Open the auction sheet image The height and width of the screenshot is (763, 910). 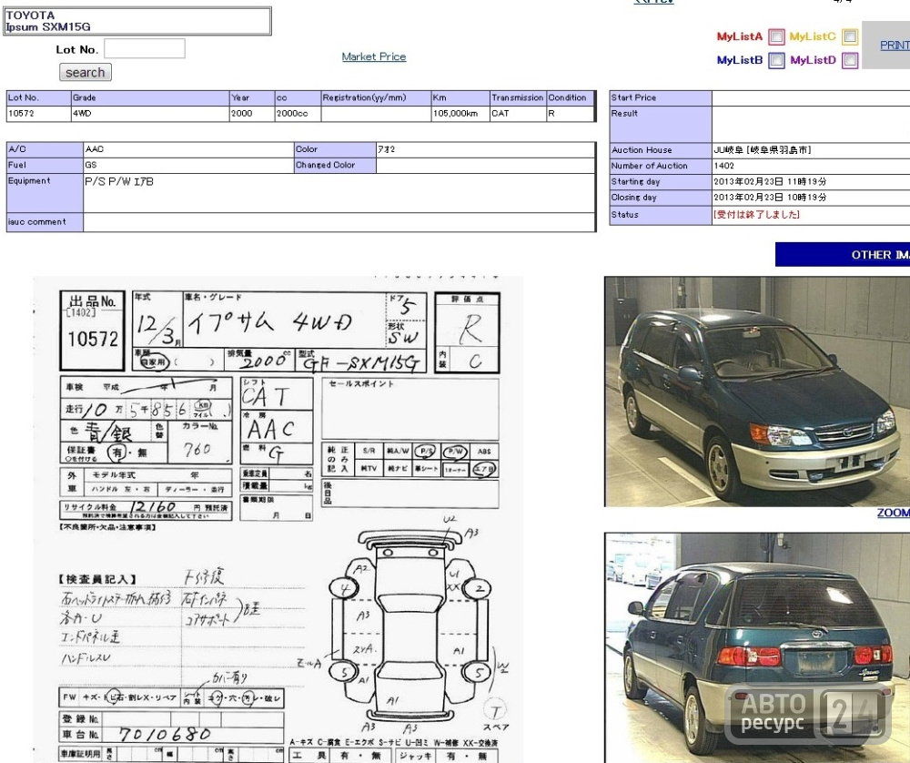278,520
